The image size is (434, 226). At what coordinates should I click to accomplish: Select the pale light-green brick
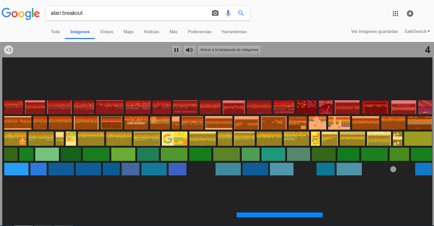[47, 154]
